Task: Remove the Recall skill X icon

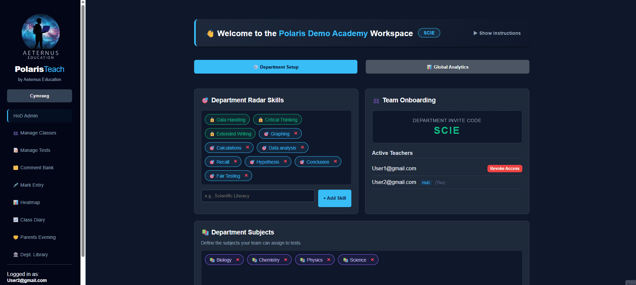Action: coord(235,162)
